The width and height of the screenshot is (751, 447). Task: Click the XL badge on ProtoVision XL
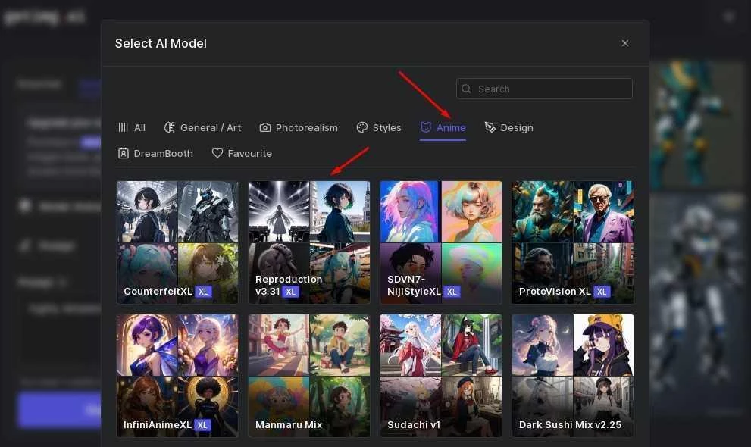coord(602,292)
